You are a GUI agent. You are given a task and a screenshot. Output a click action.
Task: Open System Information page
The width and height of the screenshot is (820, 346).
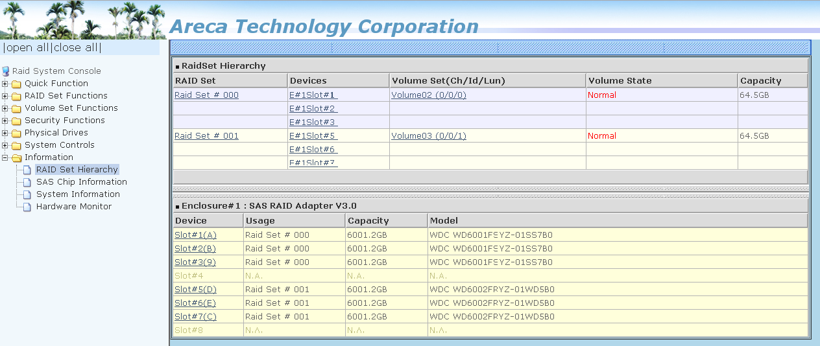[x=78, y=194]
